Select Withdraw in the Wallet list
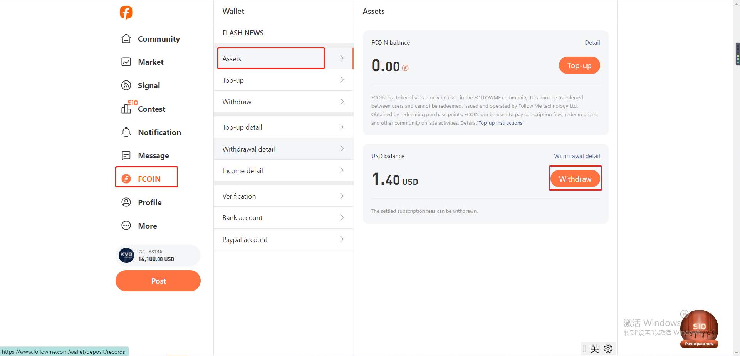Screen dimensions: 740x356 (284, 102)
